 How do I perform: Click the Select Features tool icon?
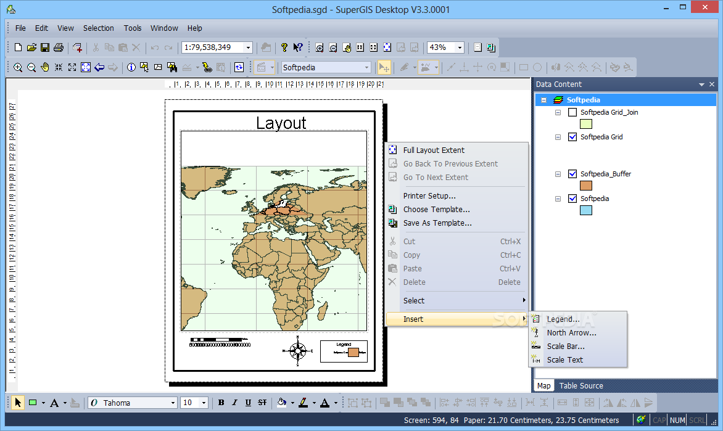144,67
